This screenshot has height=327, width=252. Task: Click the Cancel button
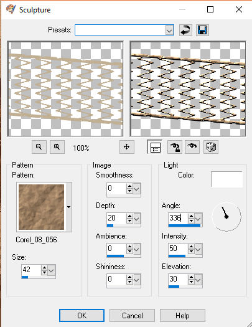(133, 315)
